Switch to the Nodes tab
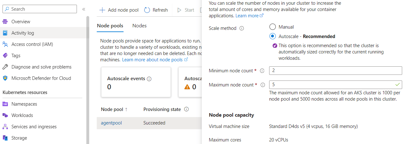This screenshot has width=405, height=144. 139,26
